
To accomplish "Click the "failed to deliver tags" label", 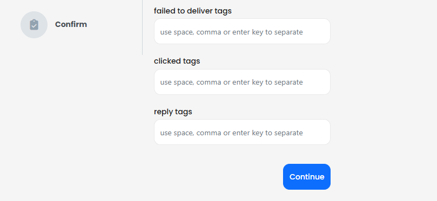I will 193,11.
